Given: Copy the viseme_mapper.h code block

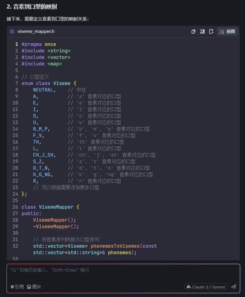Looking at the screenshot, I should click(x=193, y=32).
